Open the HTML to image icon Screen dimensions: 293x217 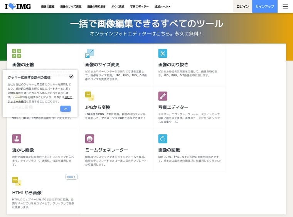[x=17, y=181]
